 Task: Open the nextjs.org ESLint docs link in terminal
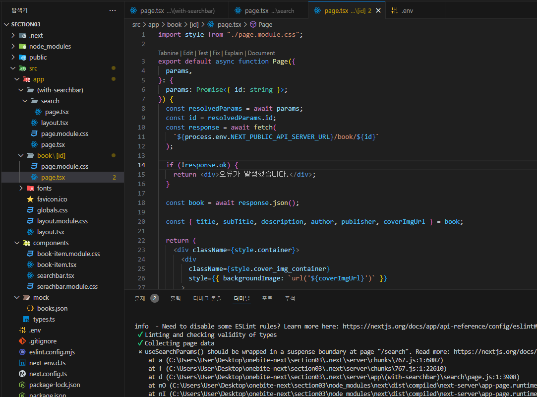click(440, 327)
